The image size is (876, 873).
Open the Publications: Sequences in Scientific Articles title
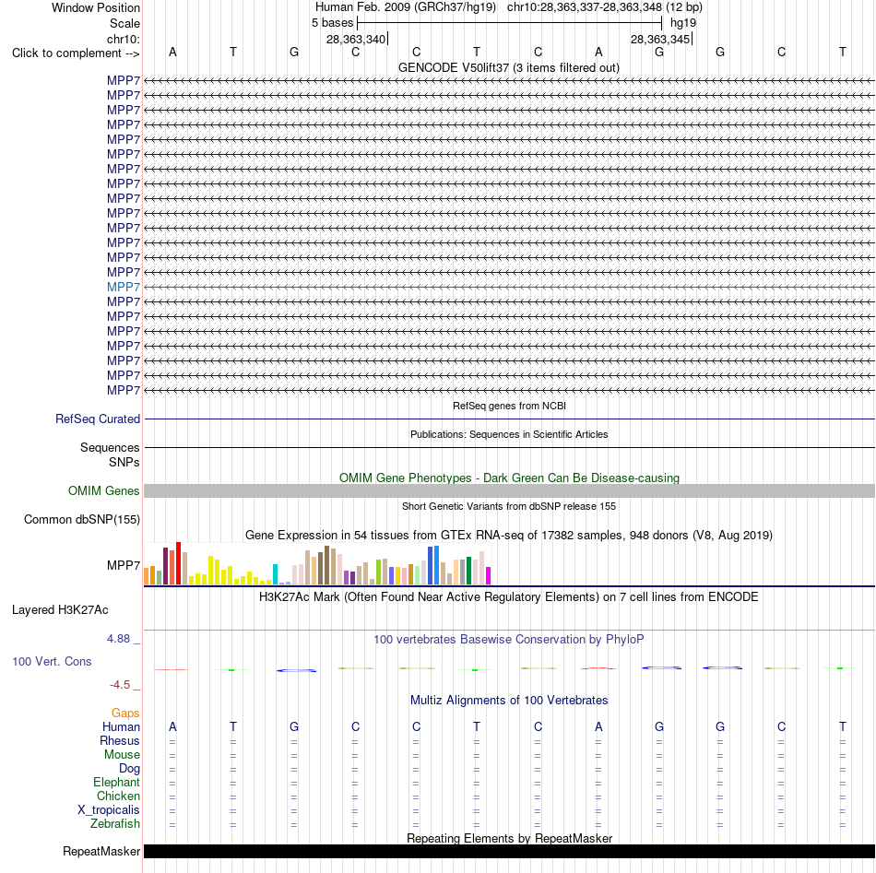tap(509, 434)
